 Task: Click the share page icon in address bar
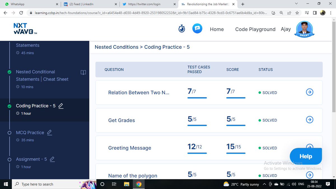(x=289, y=13)
